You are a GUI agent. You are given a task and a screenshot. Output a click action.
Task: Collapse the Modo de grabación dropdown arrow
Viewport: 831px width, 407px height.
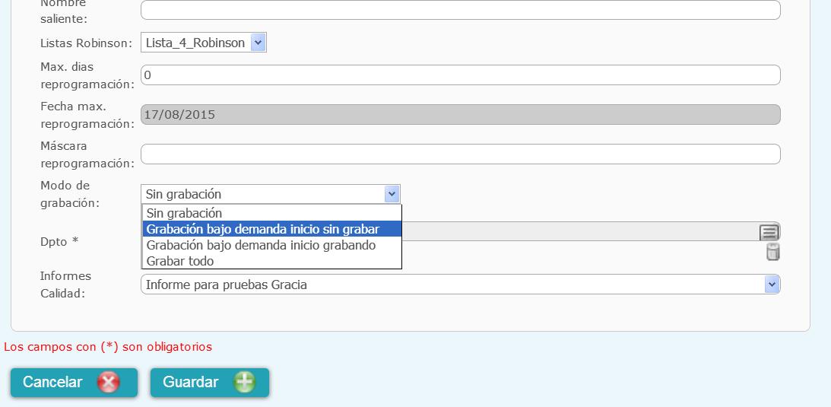(392, 194)
